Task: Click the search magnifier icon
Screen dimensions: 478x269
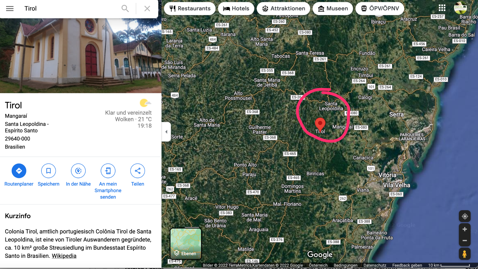Action: [x=125, y=8]
